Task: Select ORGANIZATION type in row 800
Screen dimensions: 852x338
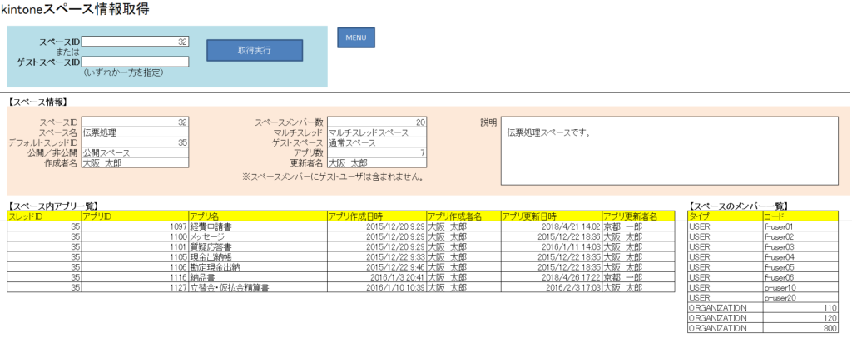Action: pos(725,328)
